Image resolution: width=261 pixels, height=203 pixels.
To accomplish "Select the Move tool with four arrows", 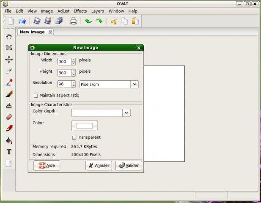I will (9, 59).
